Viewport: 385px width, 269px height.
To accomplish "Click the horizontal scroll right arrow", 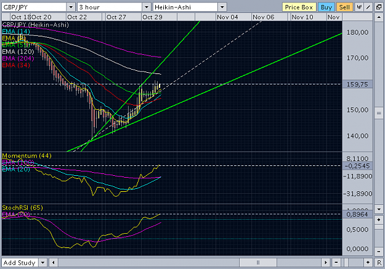I will (326, 263).
